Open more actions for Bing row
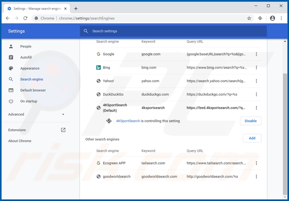Viewport: 289px width, 201px height. (x=256, y=67)
